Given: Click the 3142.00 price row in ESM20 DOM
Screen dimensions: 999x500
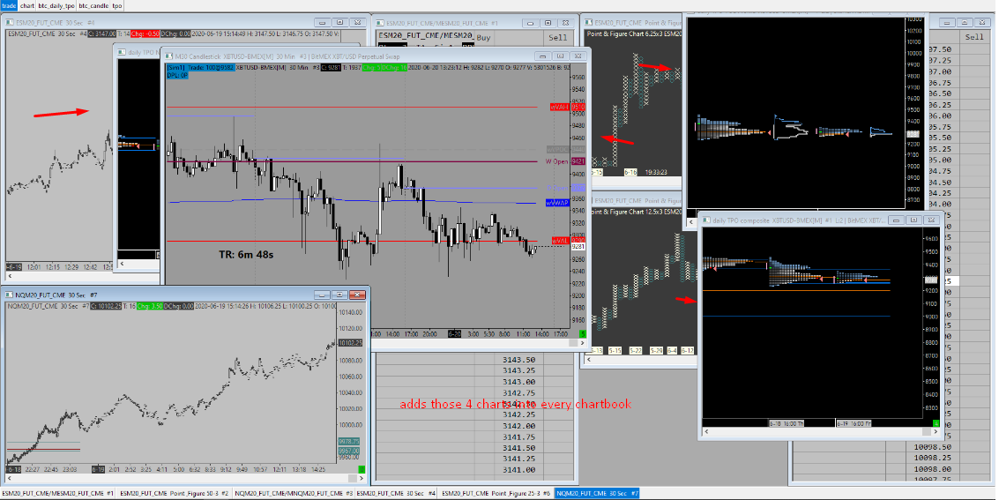Looking at the screenshot, I should (x=518, y=426).
